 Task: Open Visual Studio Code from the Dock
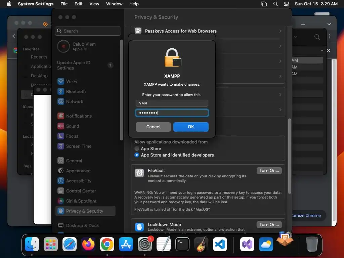(x=220, y=244)
